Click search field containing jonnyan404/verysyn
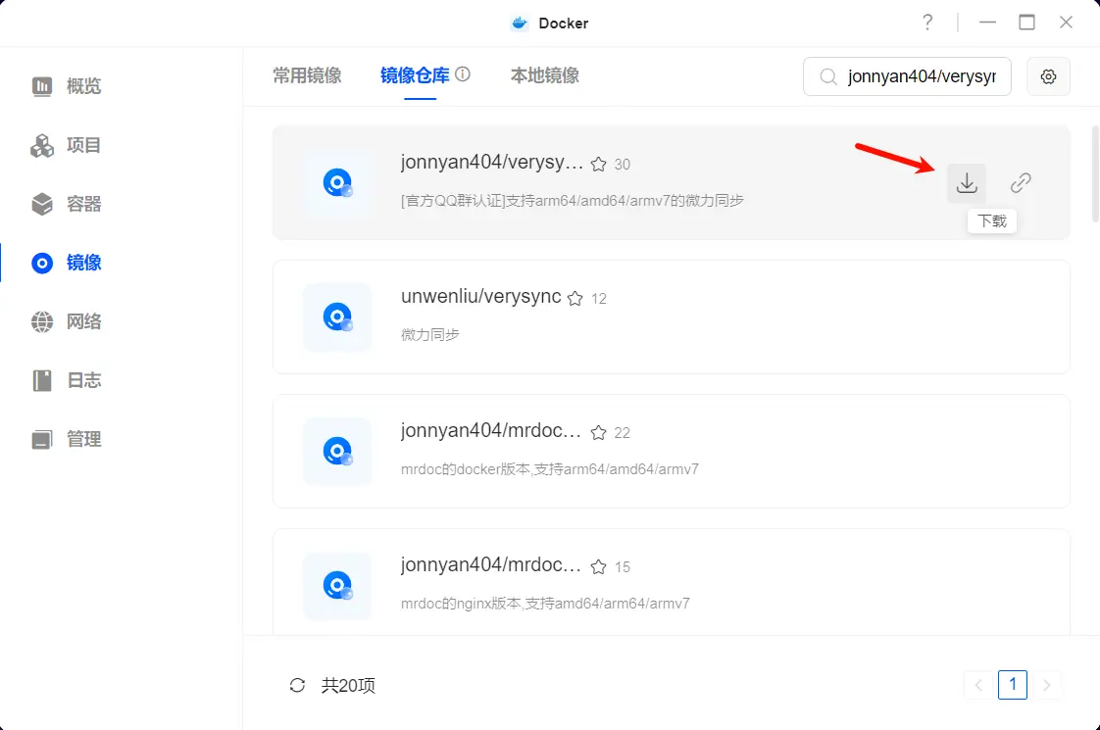1100x730 pixels. (x=907, y=76)
